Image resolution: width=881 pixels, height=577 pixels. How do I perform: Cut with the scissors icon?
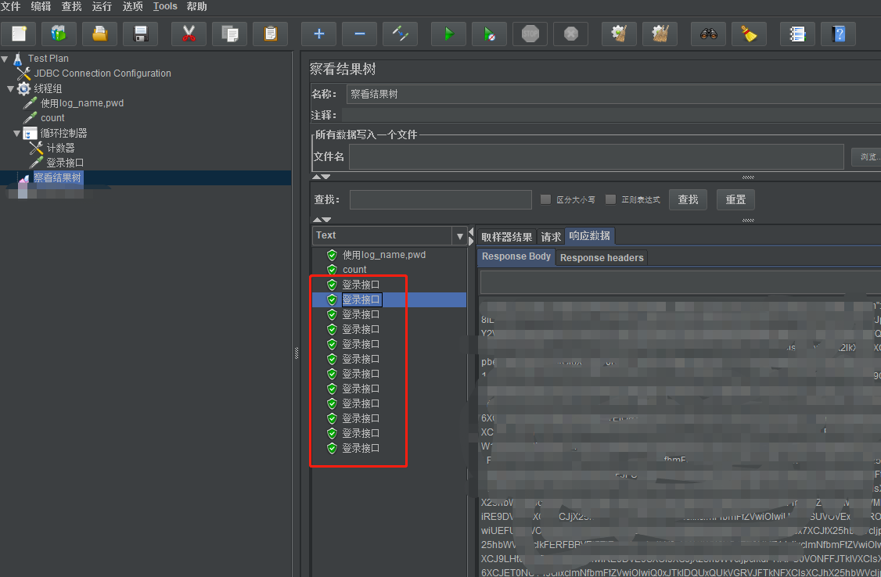(x=189, y=34)
